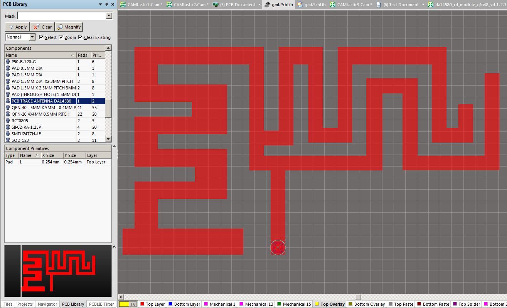Open the Mask dropdown list
This screenshot has height=308, width=507.
pyautogui.click(x=109, y=16)
